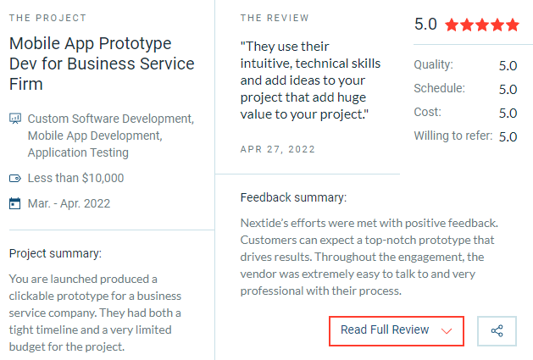This screenshot has height=360, width=533.
Task: Click the third red rating star
Action: click(482, 25)
